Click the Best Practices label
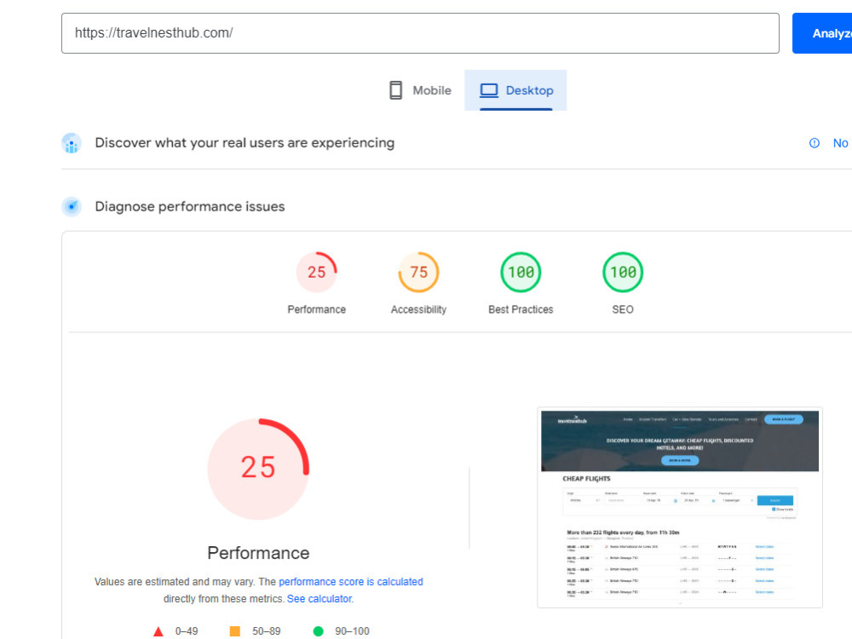Image resolution: width=852 pixels, height=639 pixels. click(521, 309)
